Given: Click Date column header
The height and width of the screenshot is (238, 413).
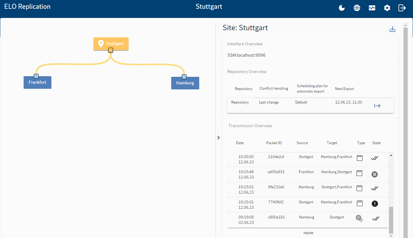Looking at the screenshot, I should [x=240, y=143].
